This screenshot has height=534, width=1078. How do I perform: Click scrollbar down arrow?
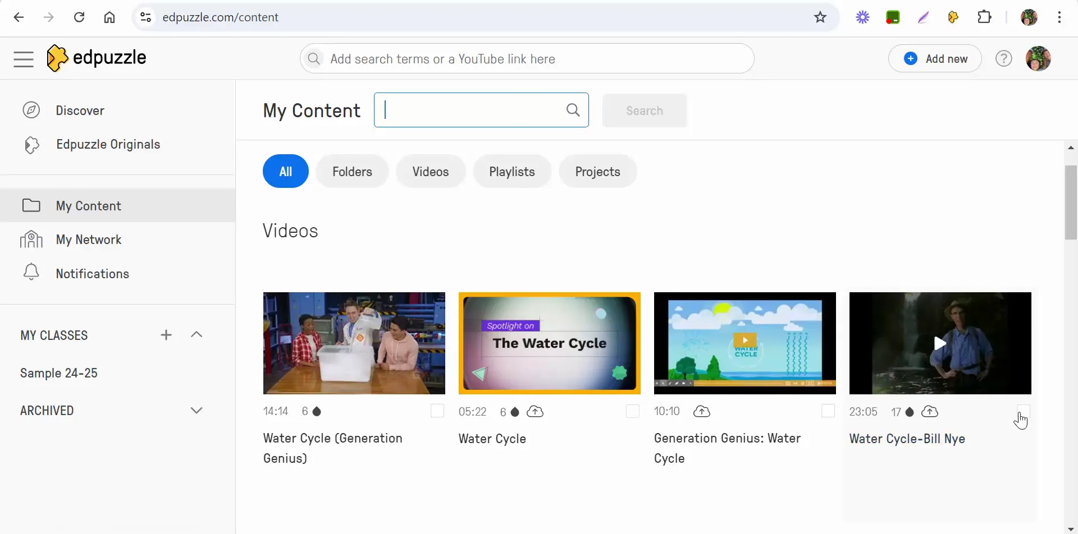point(1071,528)
